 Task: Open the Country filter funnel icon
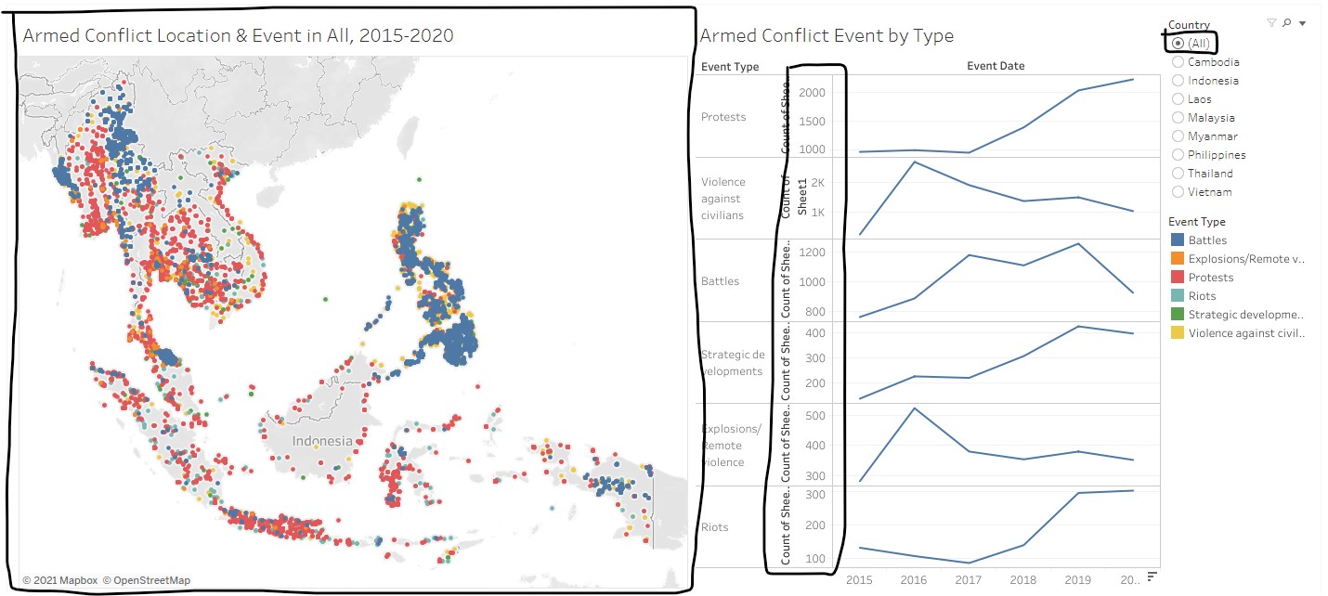point(1272,22)
